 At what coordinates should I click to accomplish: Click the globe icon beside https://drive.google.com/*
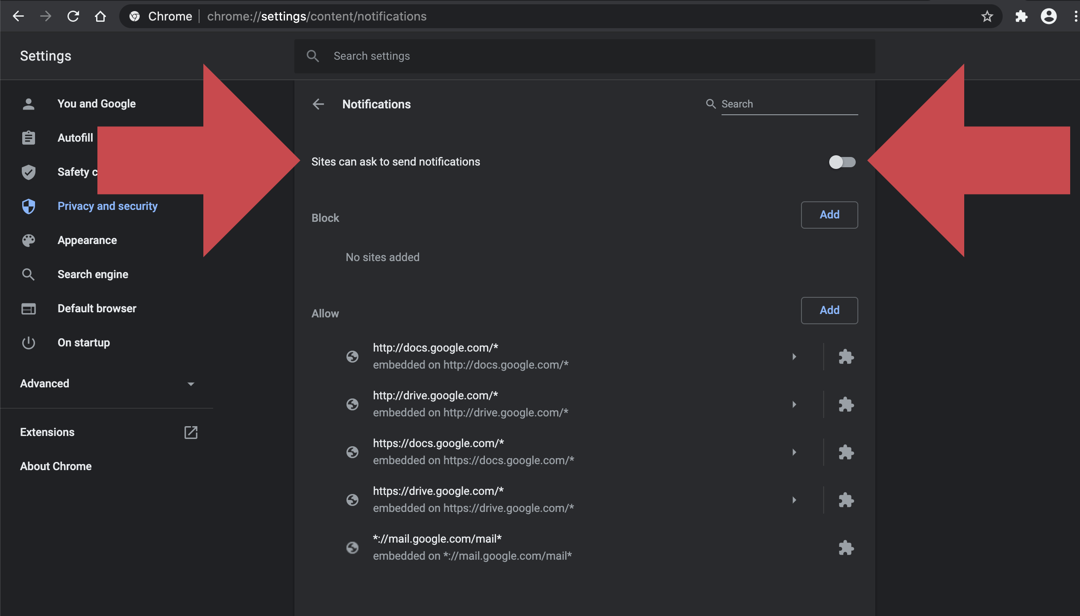tap(352, 500)
